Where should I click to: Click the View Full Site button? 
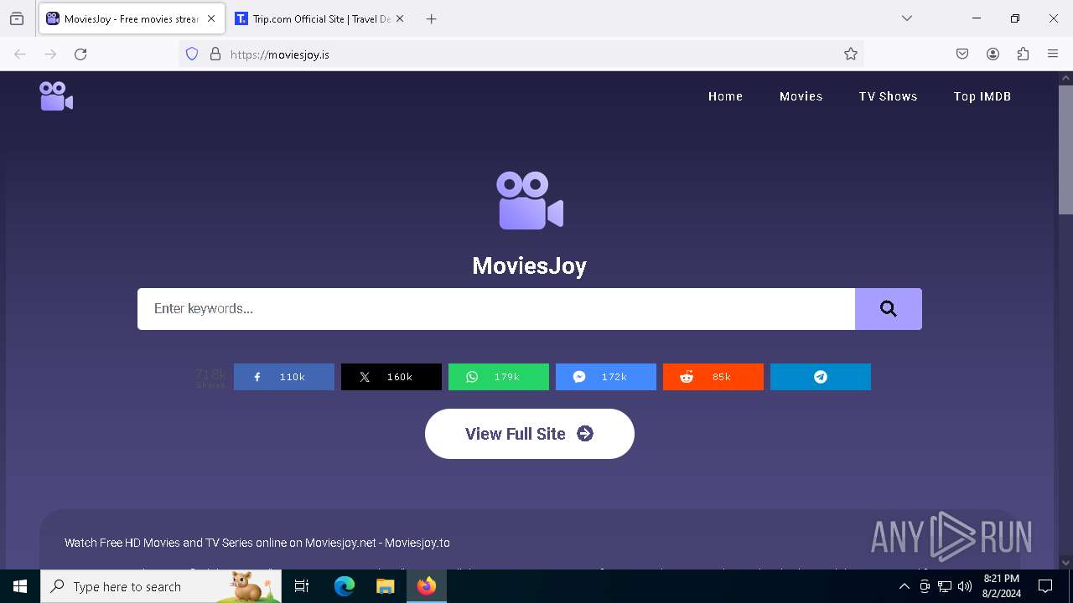coord(530,434)
